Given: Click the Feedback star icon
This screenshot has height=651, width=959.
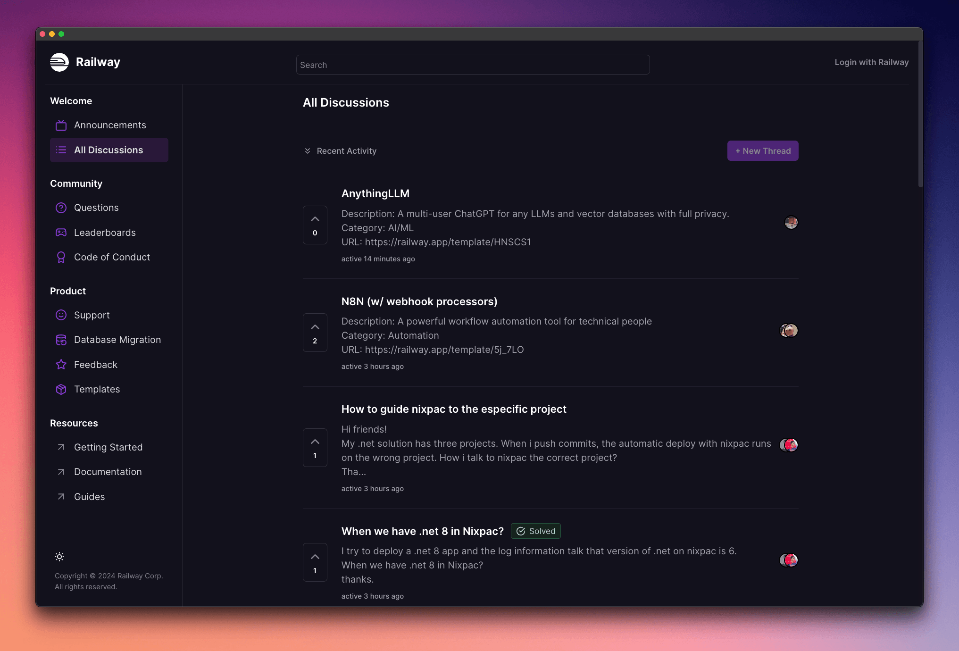Looking at the screenshot, I should (x=60, y=364).
